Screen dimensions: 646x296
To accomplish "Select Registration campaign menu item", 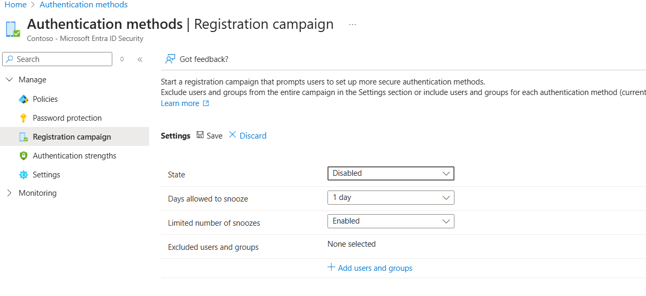I will click(72, 137).
